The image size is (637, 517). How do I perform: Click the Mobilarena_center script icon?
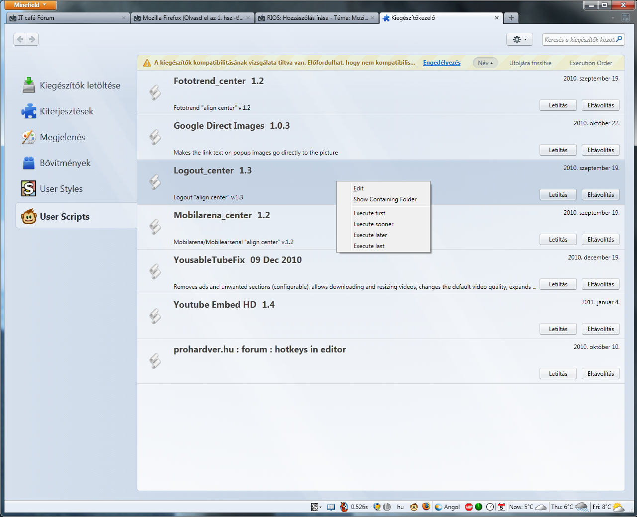(x=155, y=227)
